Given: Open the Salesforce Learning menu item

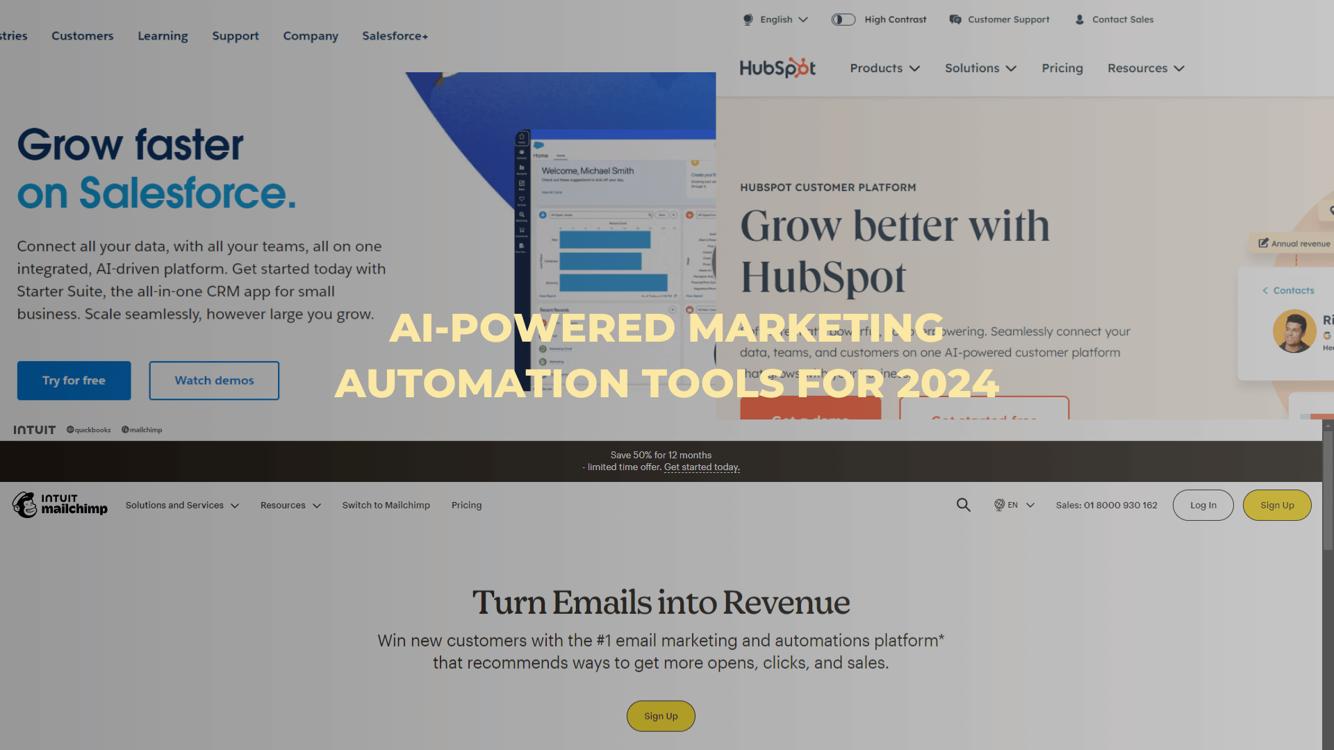Looking at the screenshot, I should [x=163, y=35].
